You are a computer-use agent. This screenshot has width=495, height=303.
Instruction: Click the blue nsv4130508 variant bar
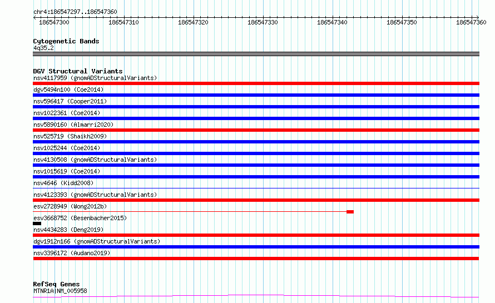256,165
